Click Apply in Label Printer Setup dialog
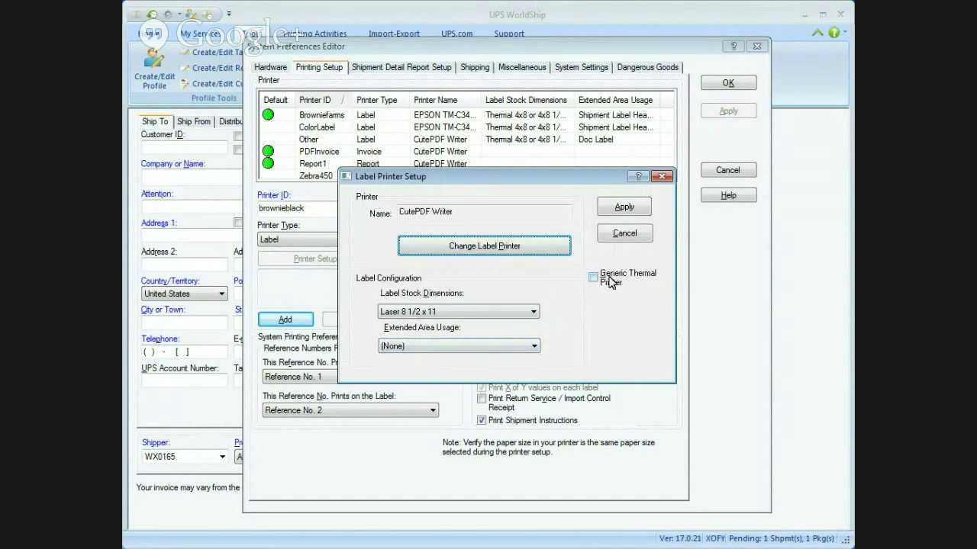 coord(624,207)
